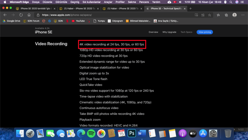Open Messages app from the dock

pyautogui.click(x=61, y=133)
